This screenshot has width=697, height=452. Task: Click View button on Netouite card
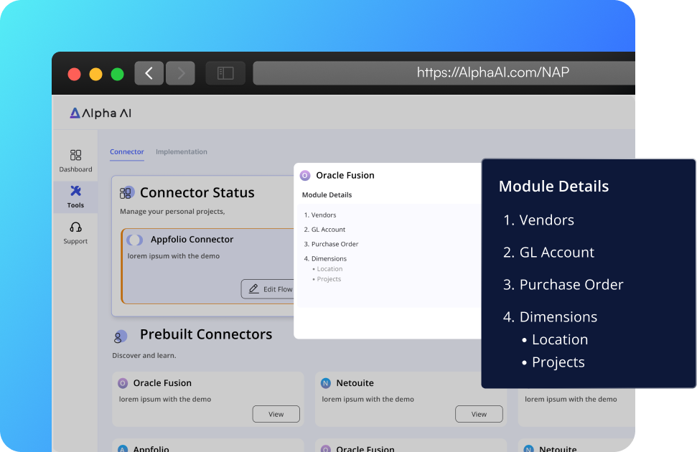click(x=479, y=414)
